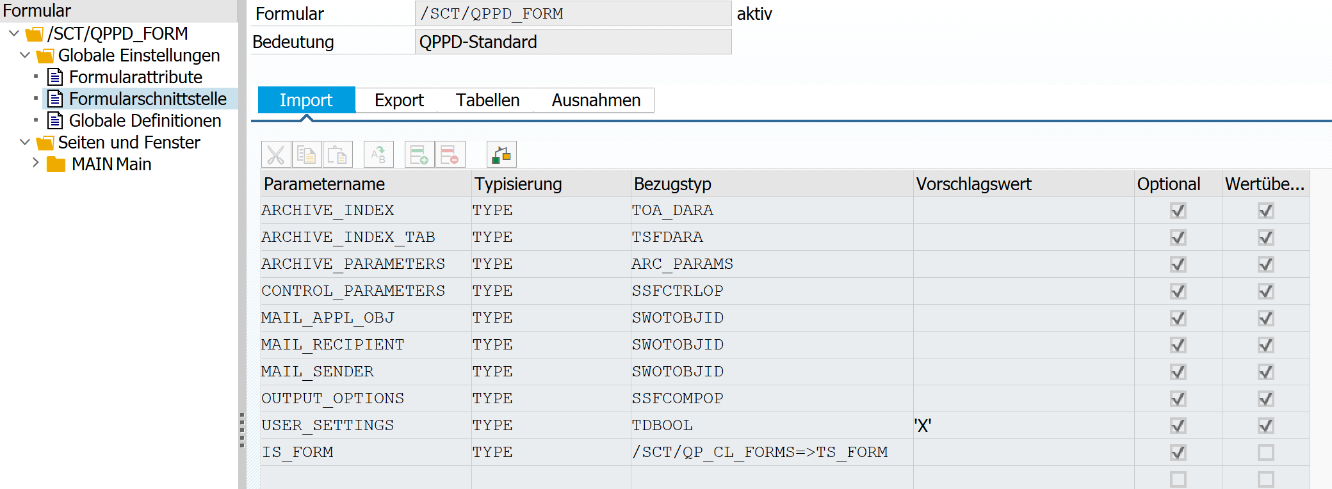The image size is (1332, 489).
Task: Click the folder icon beside Globale Einstellungen
Action: (x=45, y=56)
